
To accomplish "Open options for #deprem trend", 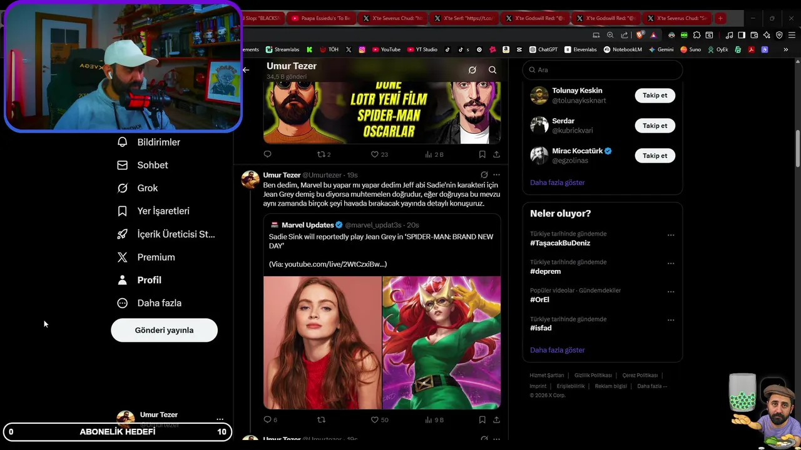I will click(671, 263).
